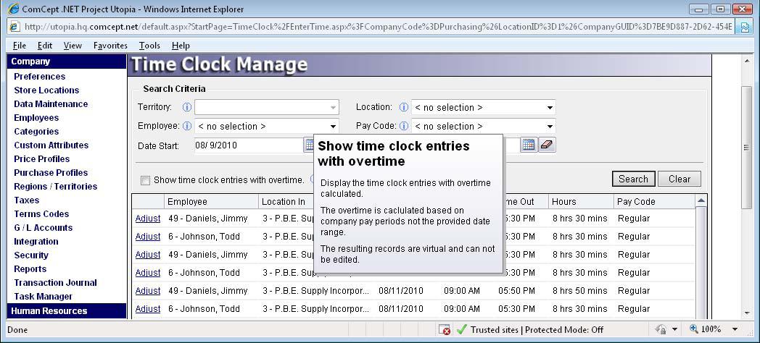Enable show time clock entries with overtime
The width and height of the screenshot is (760, 343).
tap(145, 180)
